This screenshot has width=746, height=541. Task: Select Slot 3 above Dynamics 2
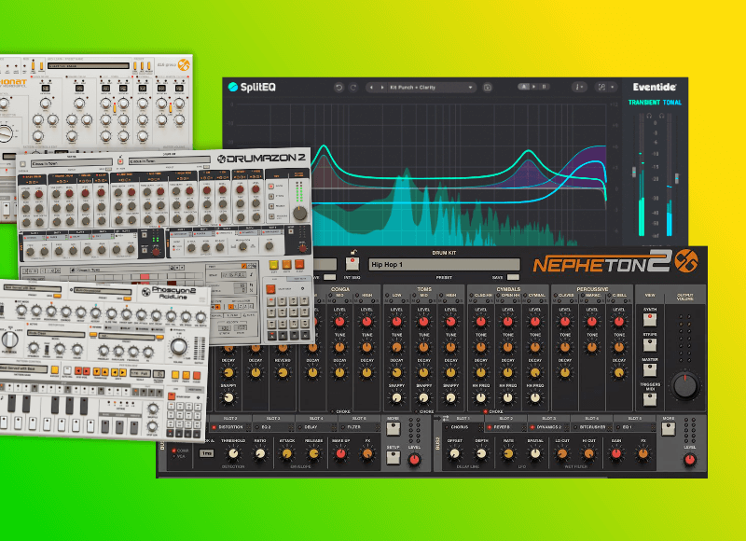[548, 418]
